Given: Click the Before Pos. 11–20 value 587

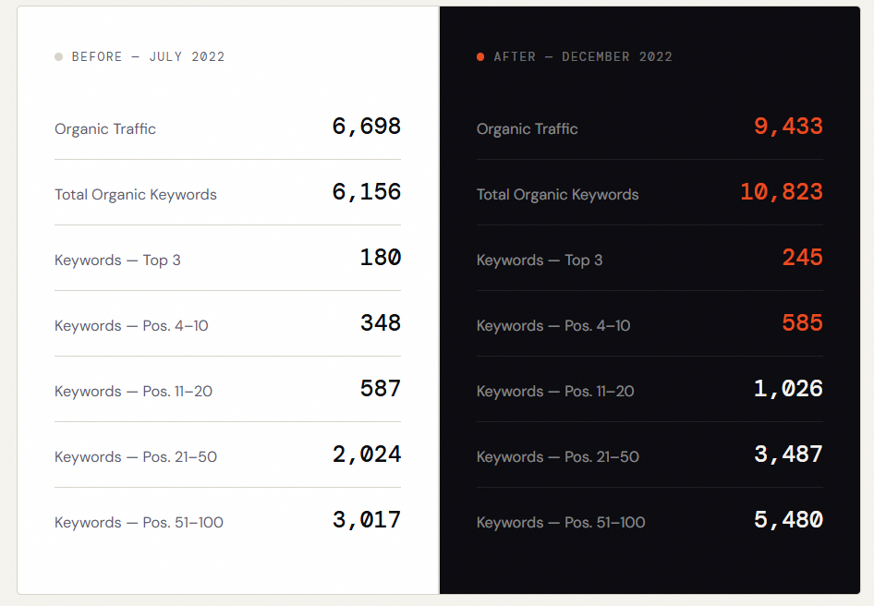Looking at the screenshot, I should pos(380,389).
